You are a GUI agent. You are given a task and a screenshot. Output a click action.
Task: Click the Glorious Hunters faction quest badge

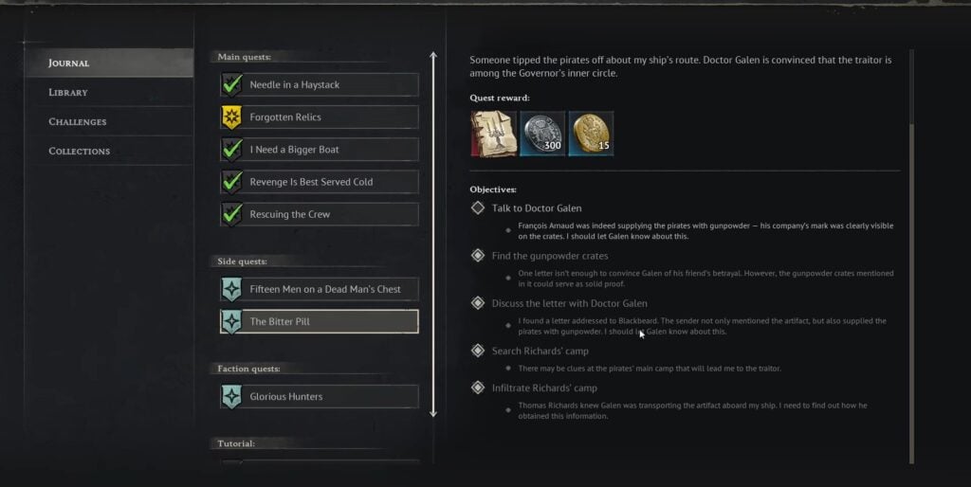point(231,396)
